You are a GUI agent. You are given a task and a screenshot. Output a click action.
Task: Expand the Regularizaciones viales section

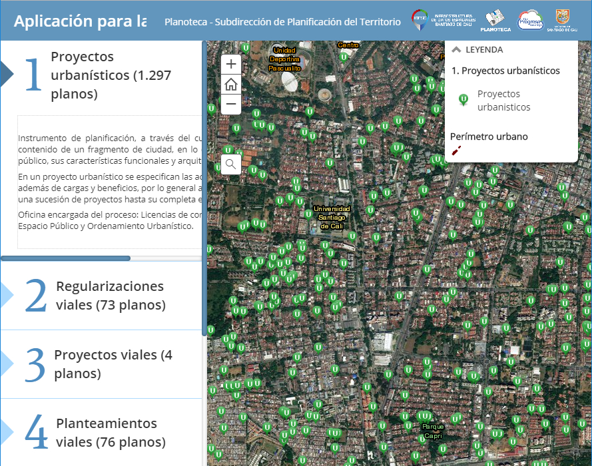pyautogui.click(x=100, y=296)
